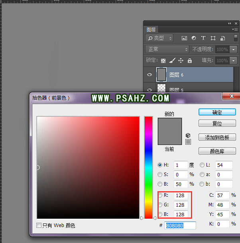Click the pixel layer filter icon
This screenshot has height=243, width=240.
tap(184, 38)
